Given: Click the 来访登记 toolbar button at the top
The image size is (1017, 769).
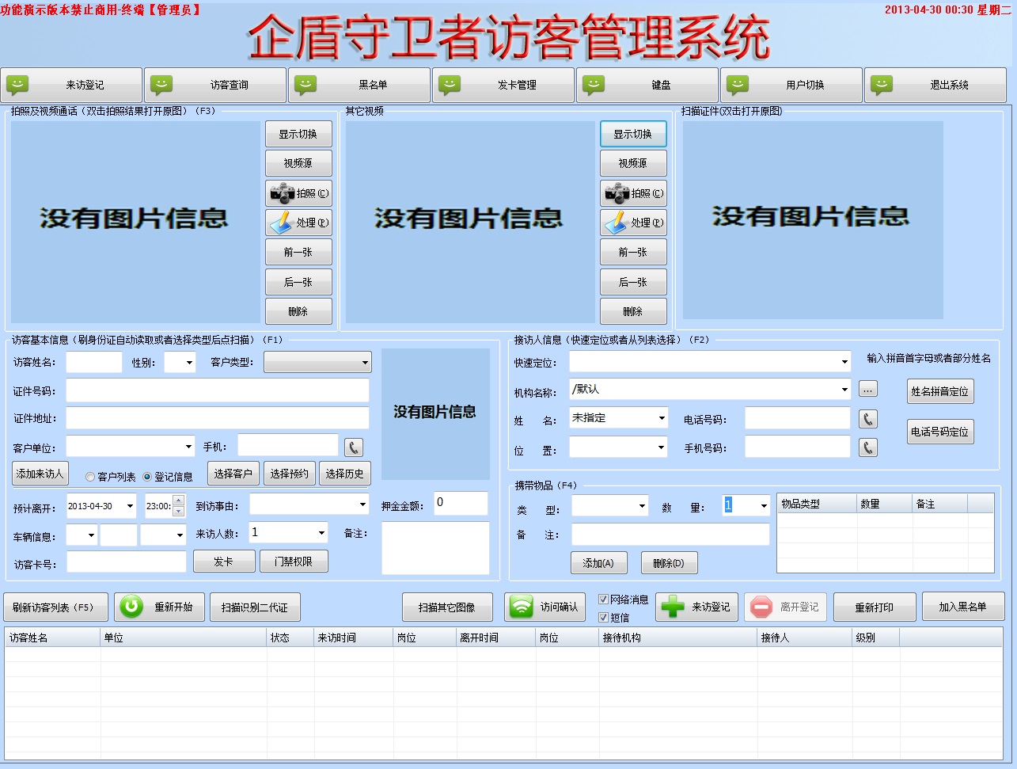Looking at the screenshot, I should [x=71, y=85].
